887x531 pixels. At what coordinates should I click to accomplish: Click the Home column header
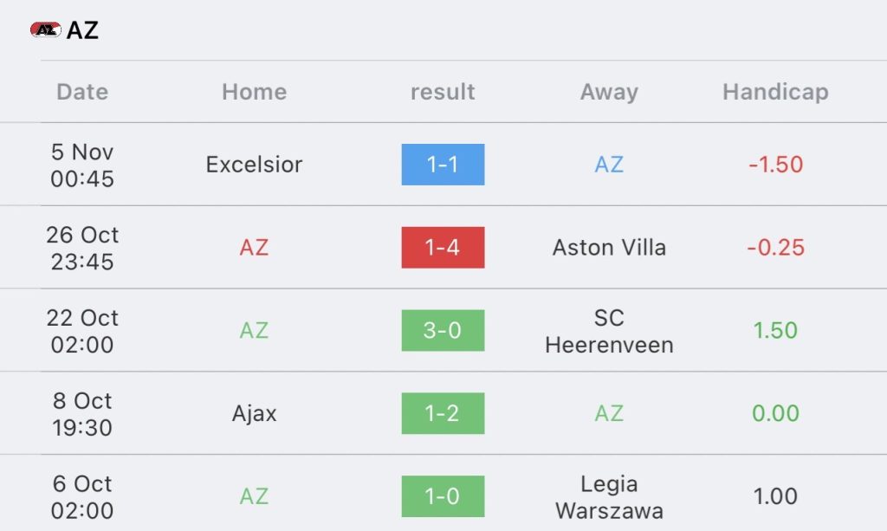pyautogui.click(x=254, y=92)
